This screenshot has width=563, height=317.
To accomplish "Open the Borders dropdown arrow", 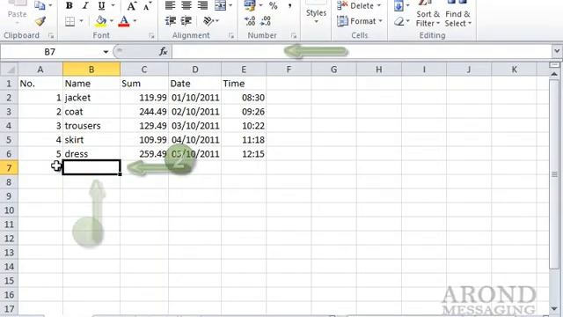I will (82, 21).
